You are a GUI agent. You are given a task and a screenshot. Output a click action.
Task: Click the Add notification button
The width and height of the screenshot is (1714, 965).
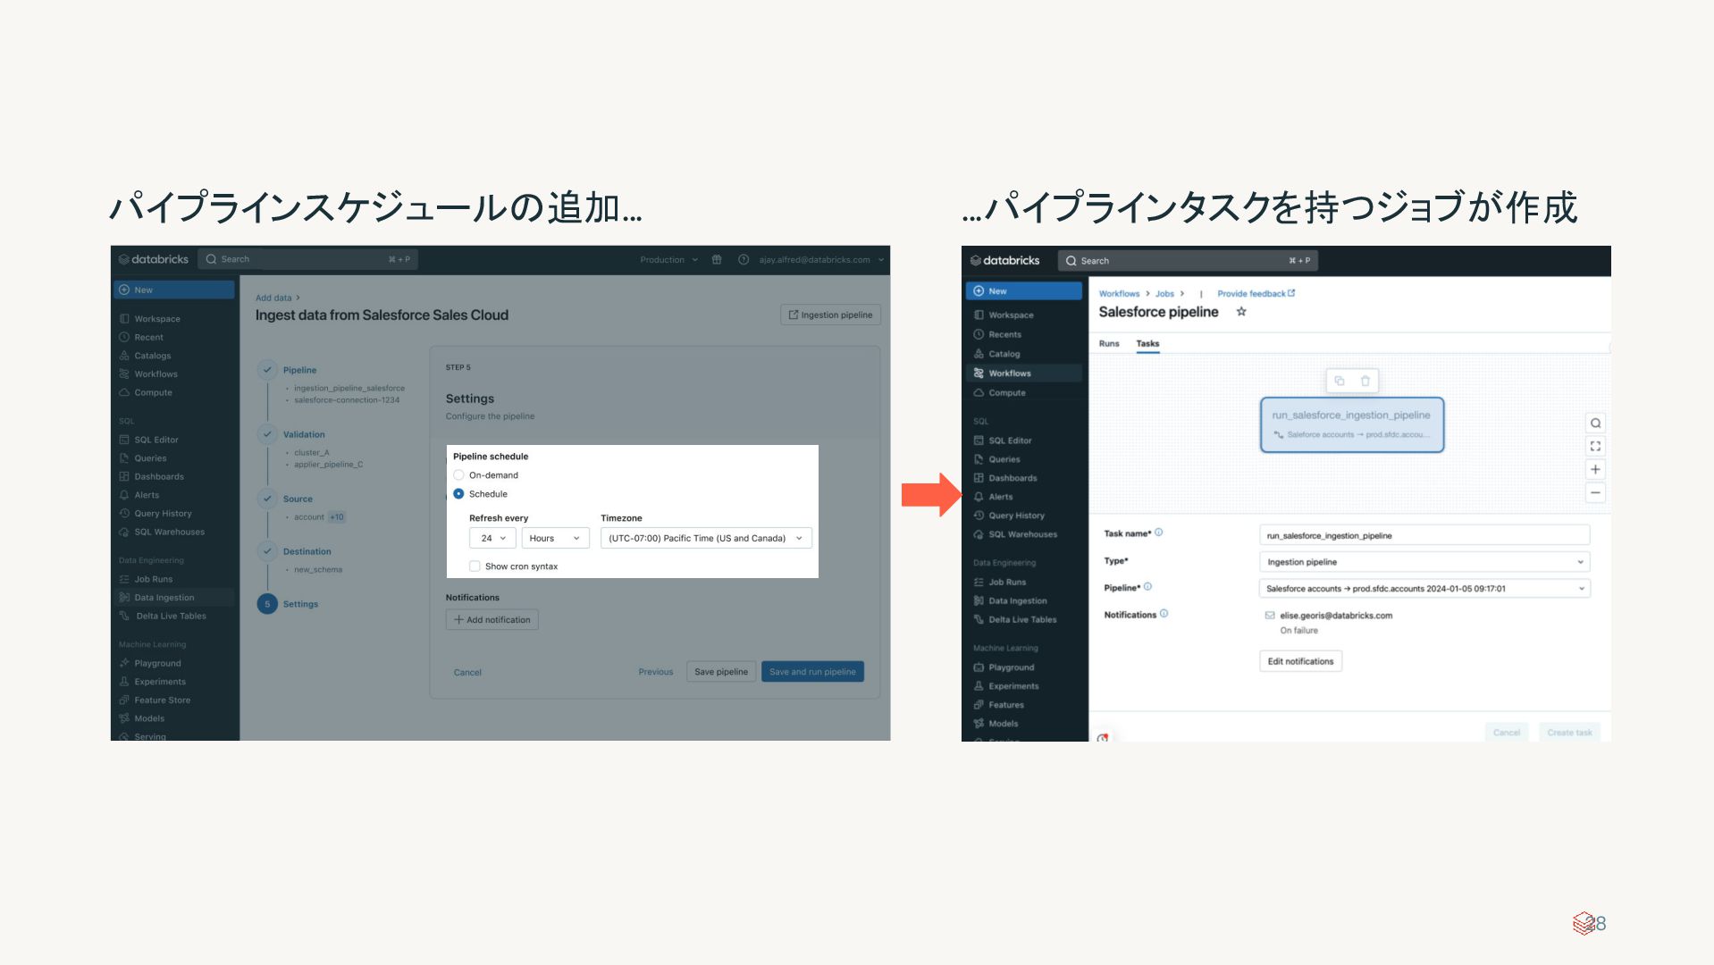[x=492, y=620]
